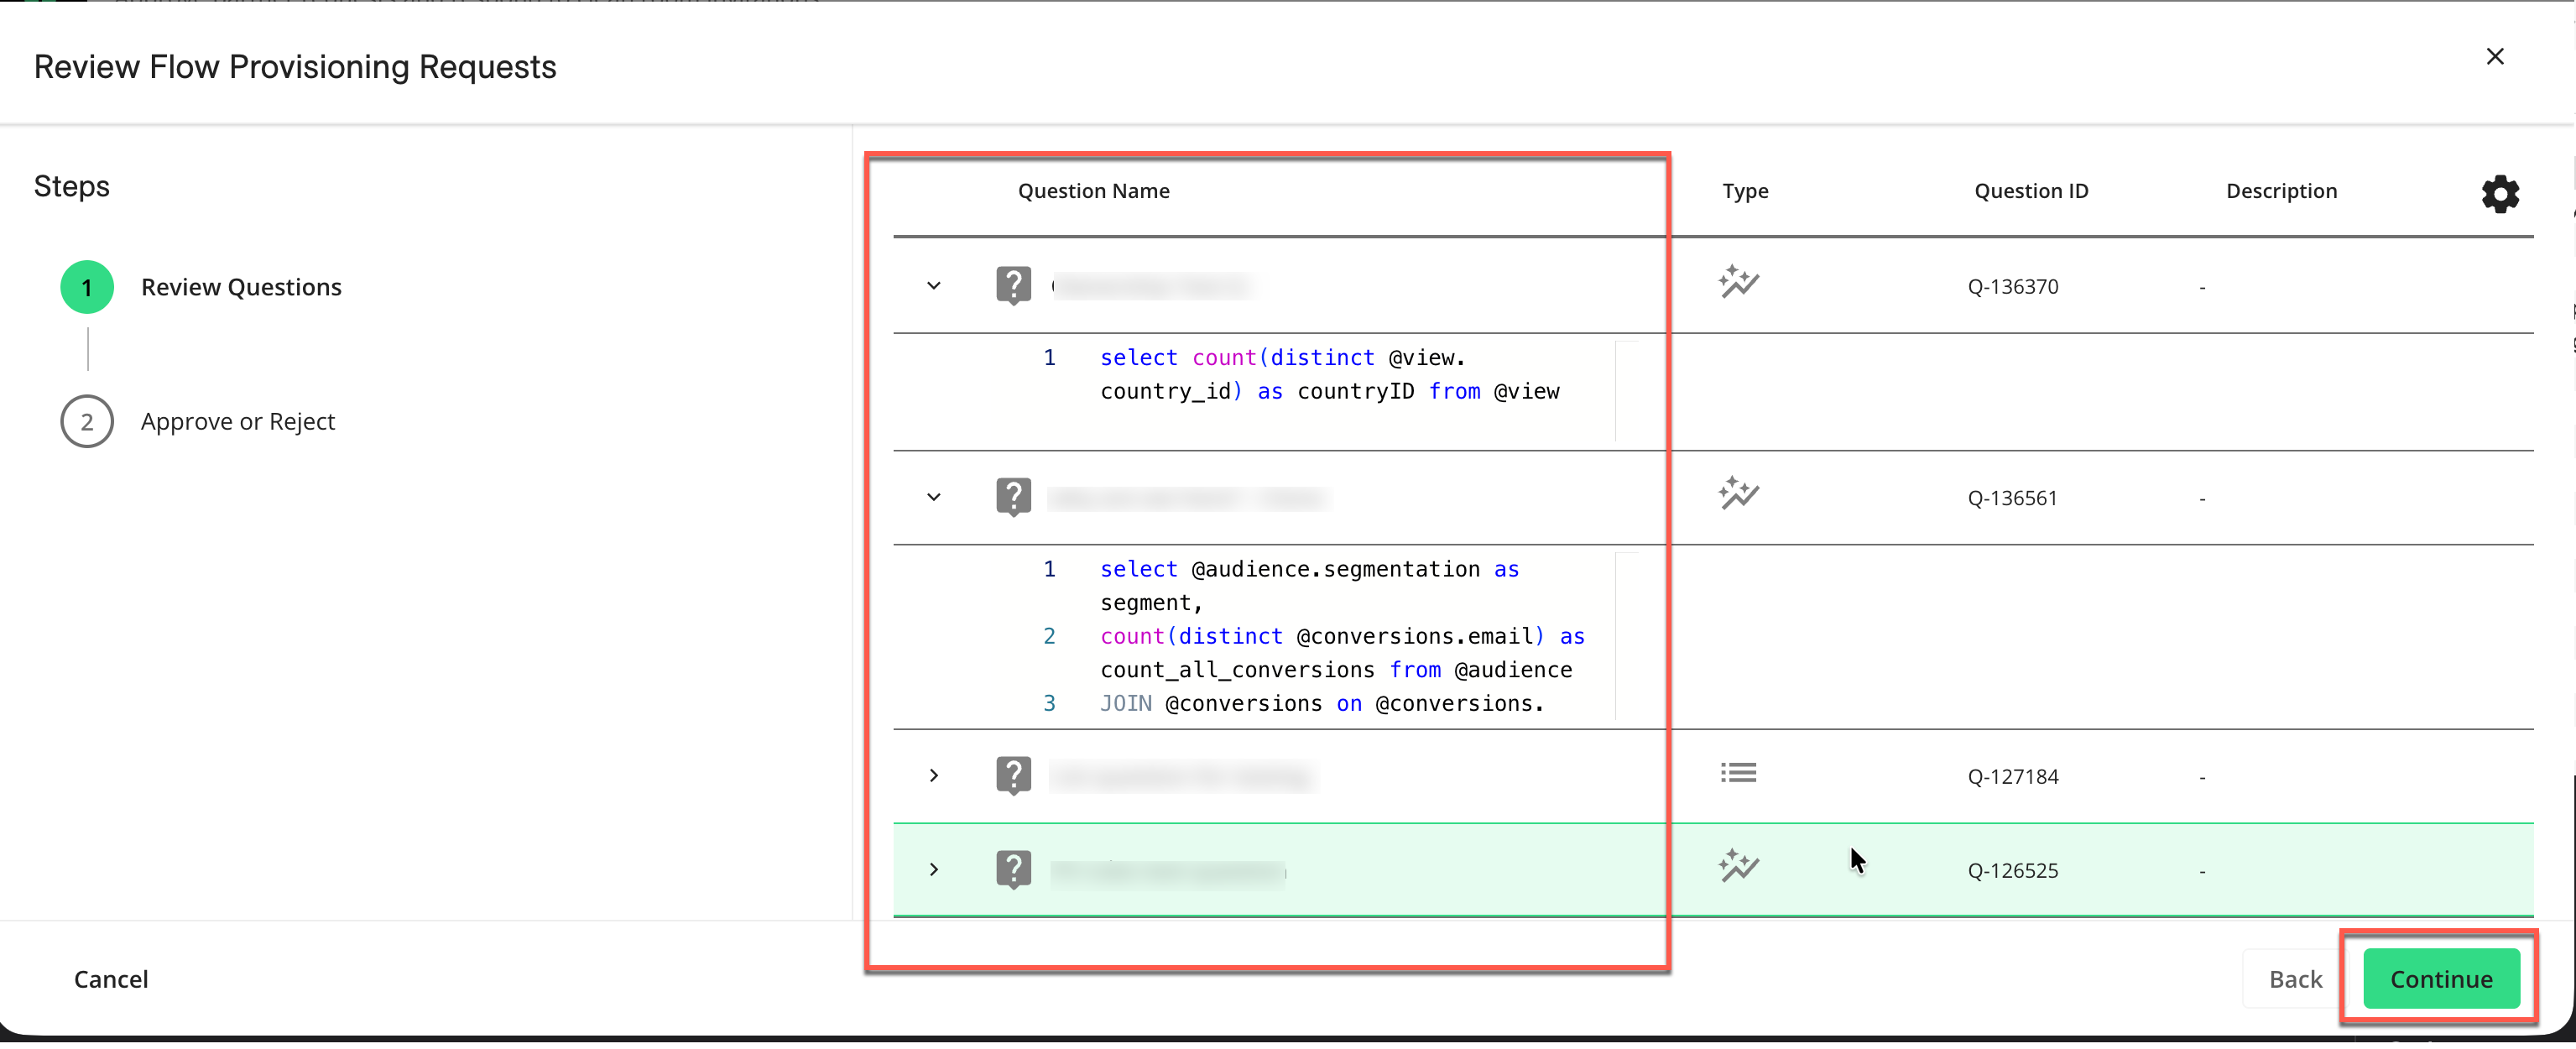Sort by Description column header
Viewport: 2576px width, 1049px height.
point(2281,191)
